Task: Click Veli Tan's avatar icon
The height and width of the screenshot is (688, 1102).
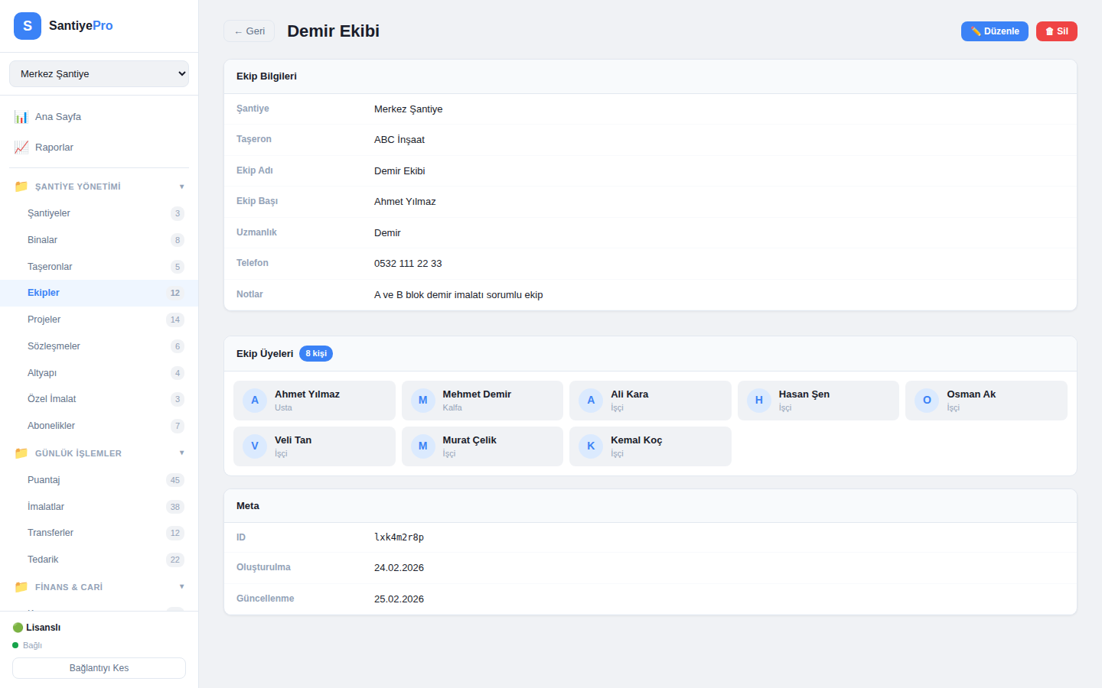Action: (x=255, y=446)
